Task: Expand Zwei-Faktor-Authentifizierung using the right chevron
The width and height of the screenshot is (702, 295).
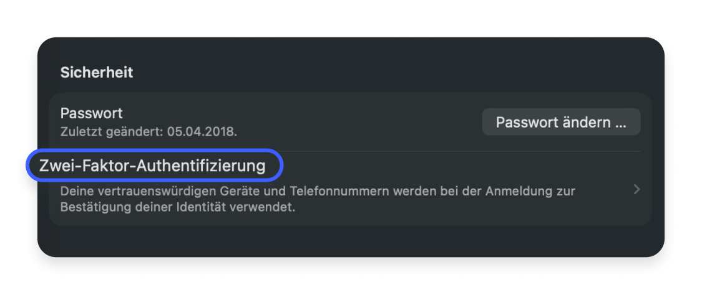Action: click(x=636, y=189)
